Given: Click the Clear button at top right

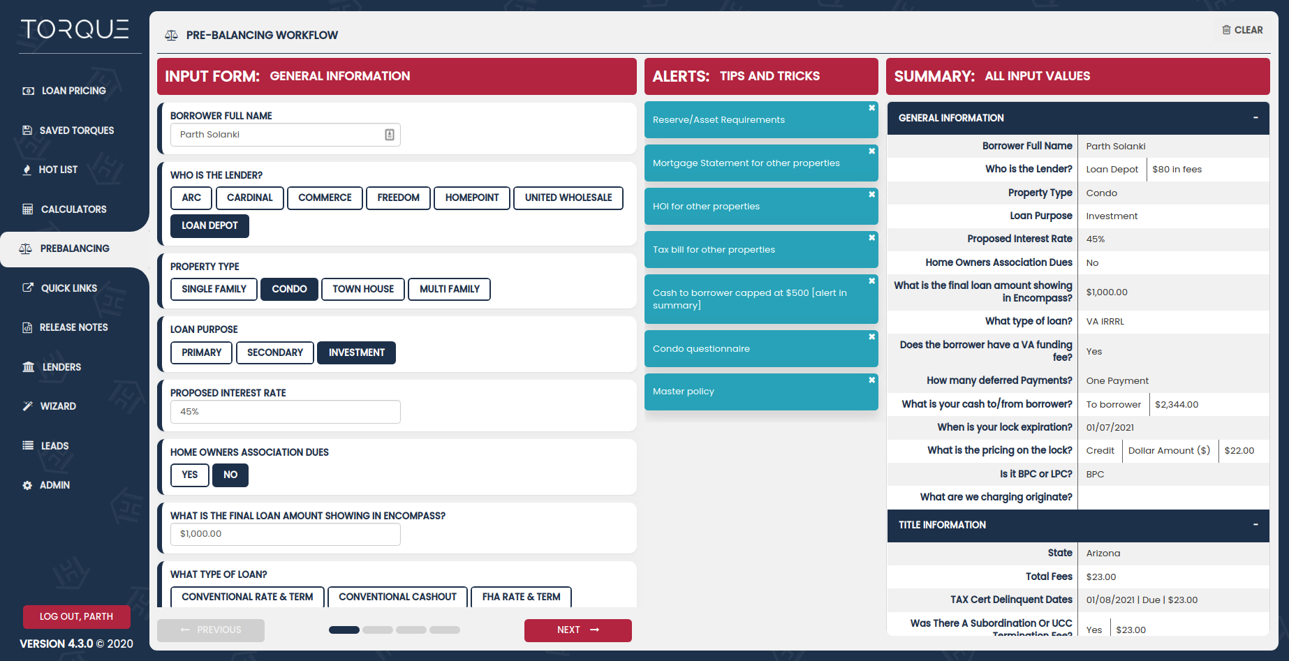Looking at the screenshot, I should pos(1242,30).
